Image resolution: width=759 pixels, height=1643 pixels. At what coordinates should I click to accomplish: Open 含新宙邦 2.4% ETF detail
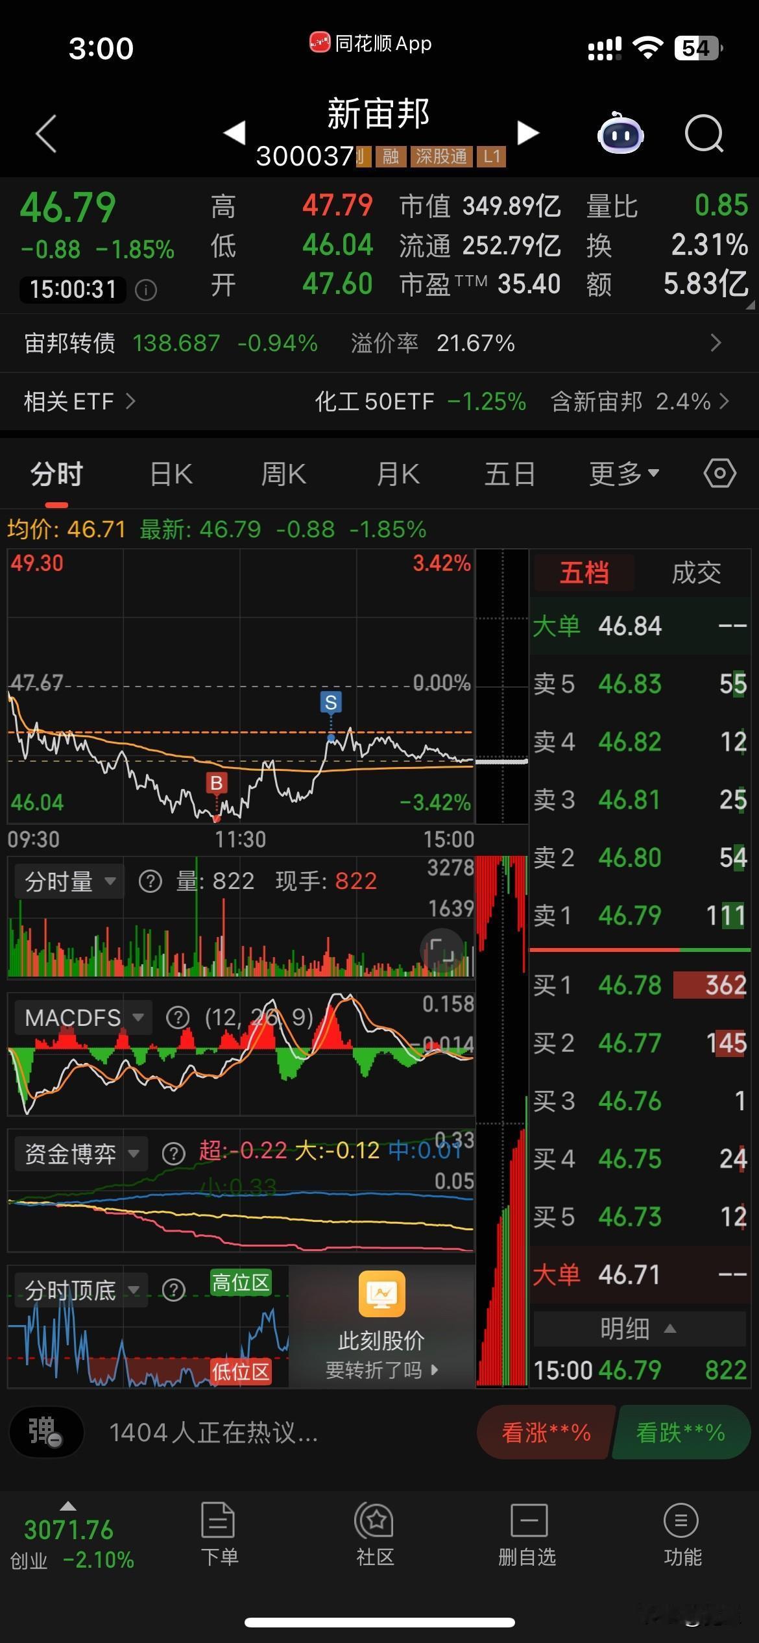coord(640,402)
